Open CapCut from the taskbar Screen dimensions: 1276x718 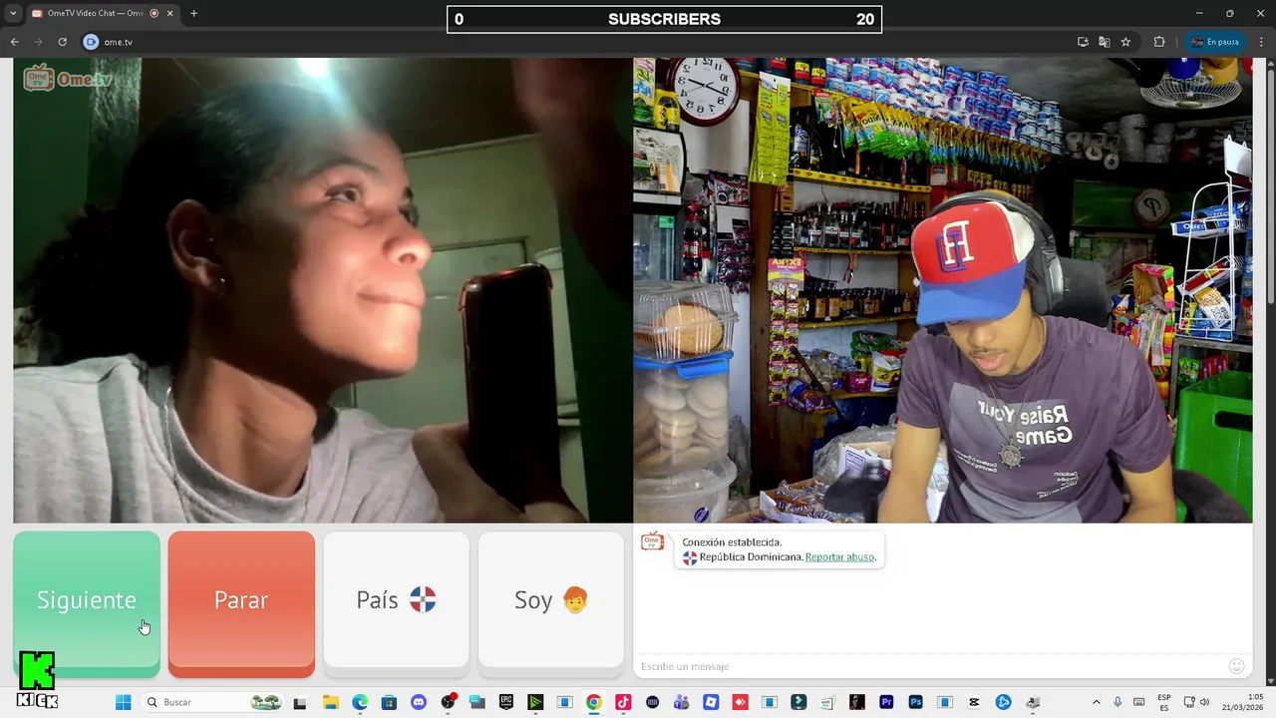pos(974,702)
